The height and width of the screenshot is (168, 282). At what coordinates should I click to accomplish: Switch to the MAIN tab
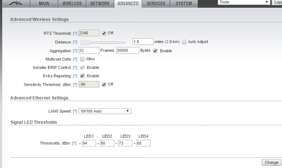[x=44, y=4]
